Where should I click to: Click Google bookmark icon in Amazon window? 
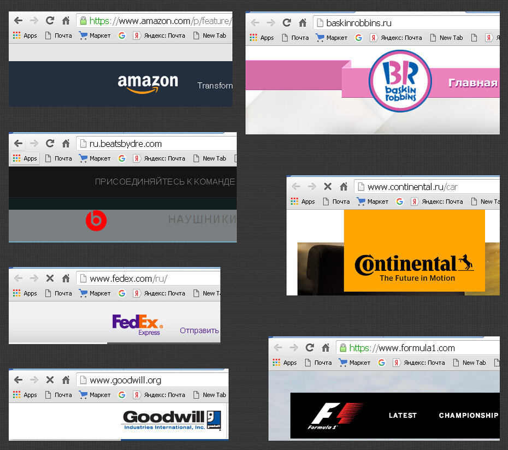pos(122,35)
